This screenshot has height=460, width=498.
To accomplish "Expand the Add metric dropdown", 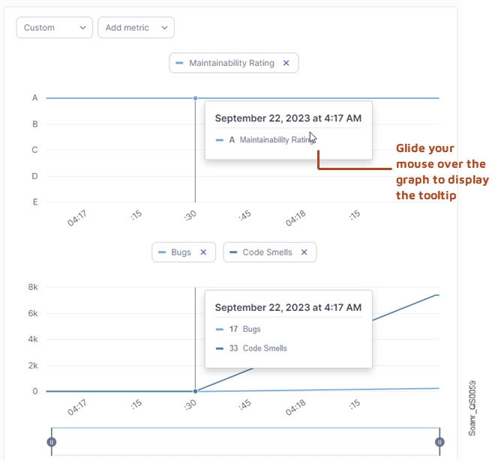I will (x=136, y=28).
